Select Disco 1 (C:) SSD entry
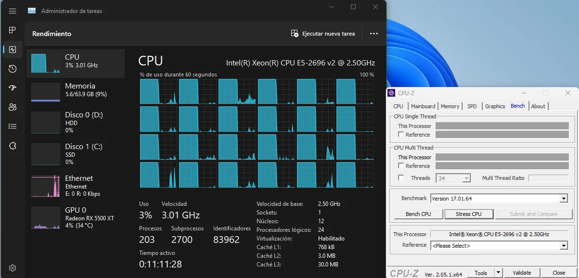The width and height of the screenshot is (579, 278). 76,154
